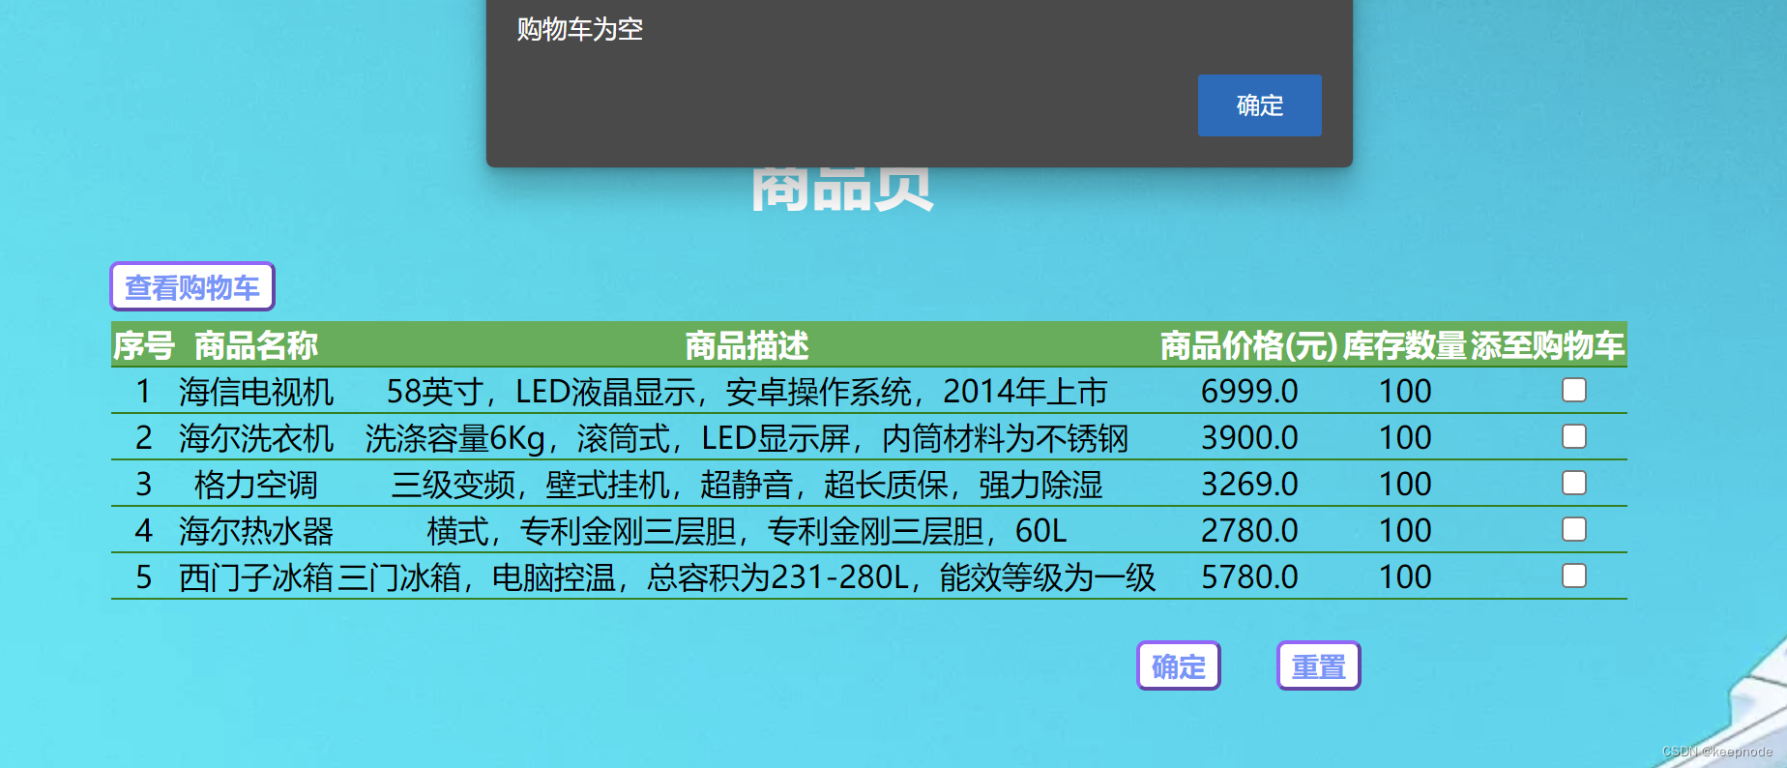This screenshot has width=1787, height=768.
Task: Click the price 2780.0
Action: coord(1249,531)
